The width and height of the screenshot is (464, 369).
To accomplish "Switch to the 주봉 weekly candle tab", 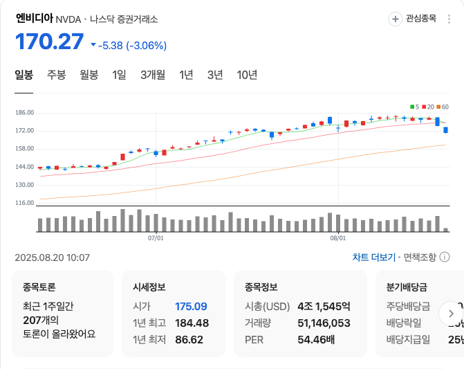I will click(56, 75).
